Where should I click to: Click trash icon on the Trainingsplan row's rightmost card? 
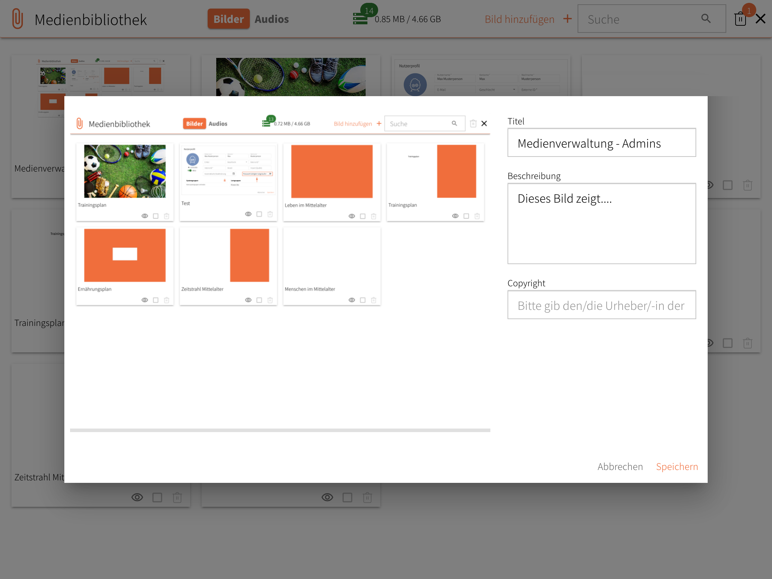point(748,343)
